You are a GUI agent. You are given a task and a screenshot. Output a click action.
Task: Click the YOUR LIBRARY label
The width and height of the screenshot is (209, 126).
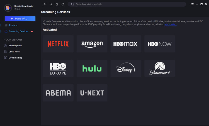click(13, 40)
